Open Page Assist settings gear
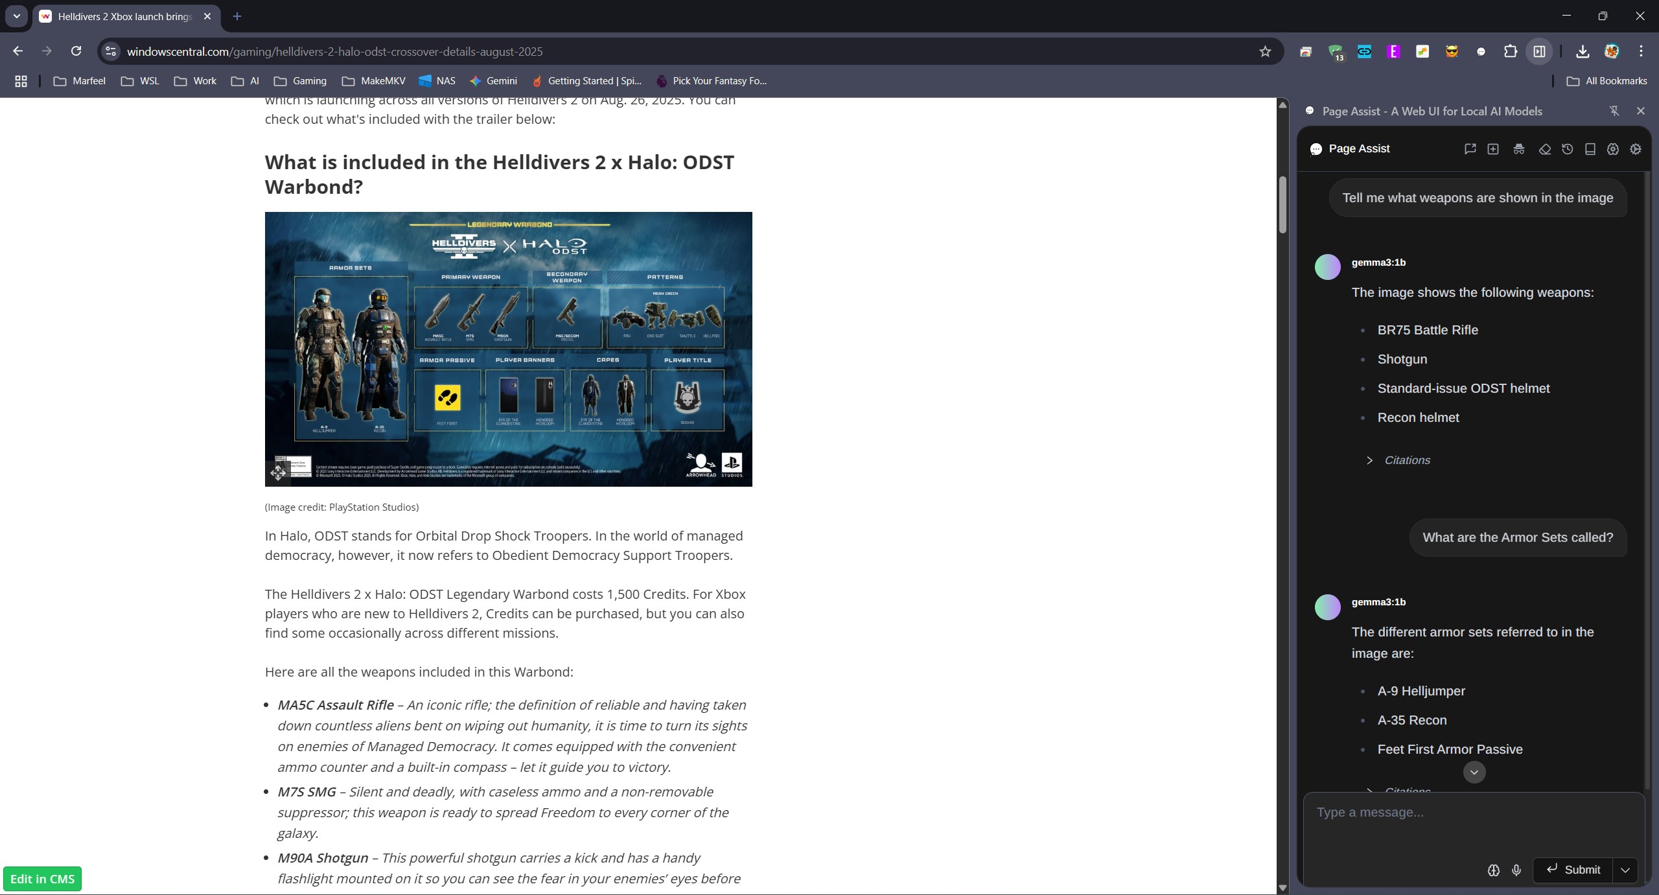 tap(1636, 149)
